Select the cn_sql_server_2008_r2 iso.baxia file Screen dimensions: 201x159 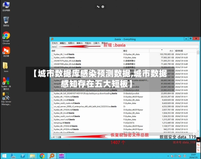85,106
